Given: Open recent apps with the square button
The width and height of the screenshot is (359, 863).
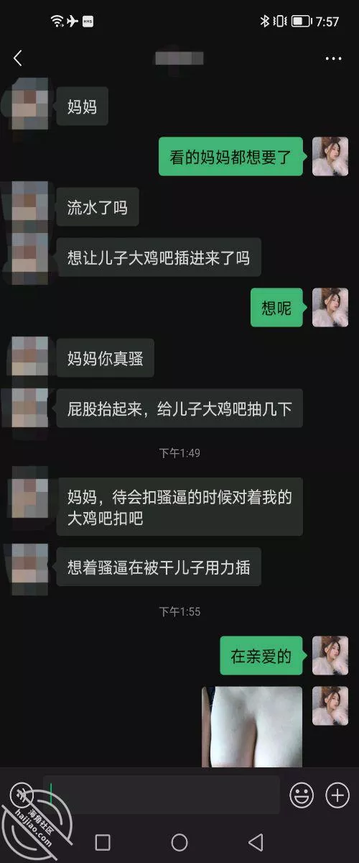Looking at the screenshot, I should coord(103,842).
